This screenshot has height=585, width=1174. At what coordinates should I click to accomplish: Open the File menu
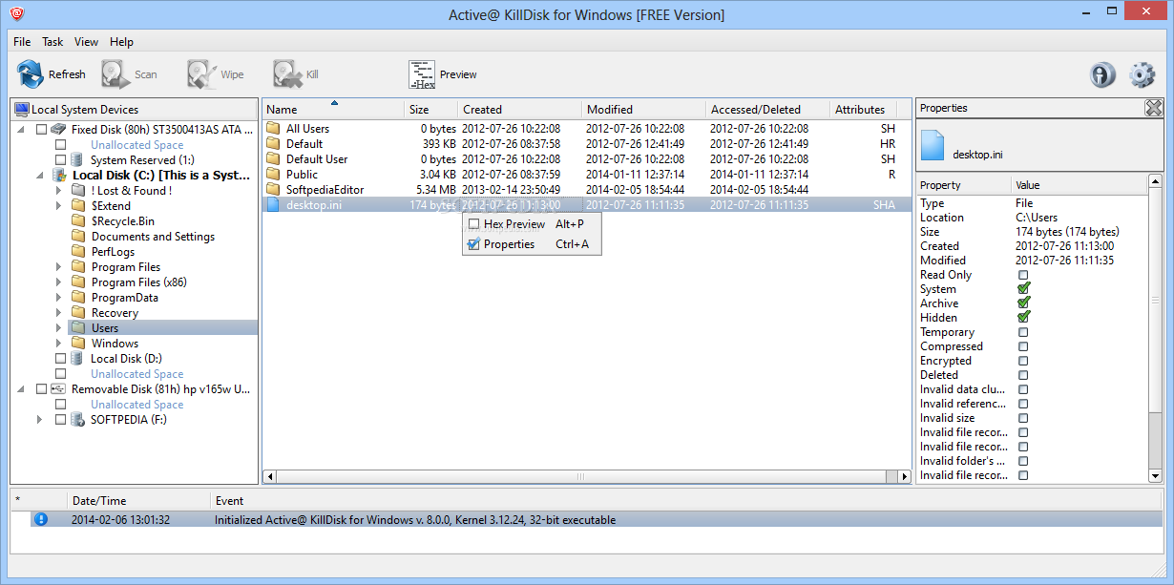(22, 42)
